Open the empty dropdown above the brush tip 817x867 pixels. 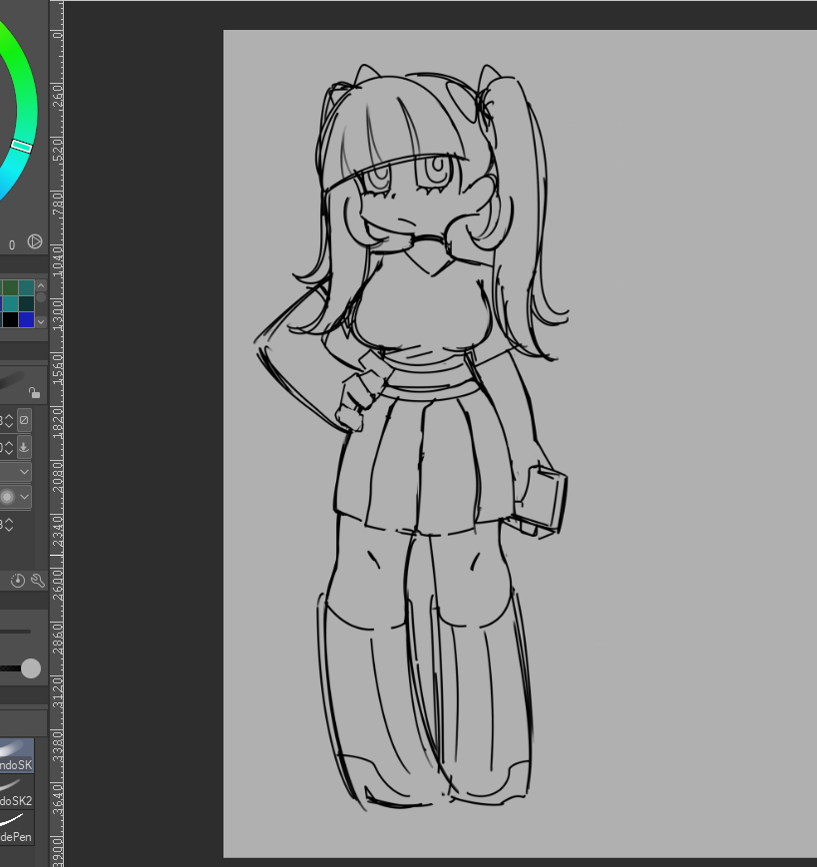(x=23, y=471)
